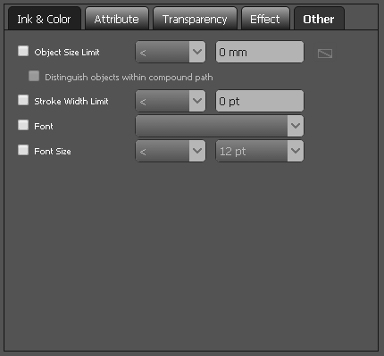
Task: Click the Object Size Limit label text
Action: point(67,53)
